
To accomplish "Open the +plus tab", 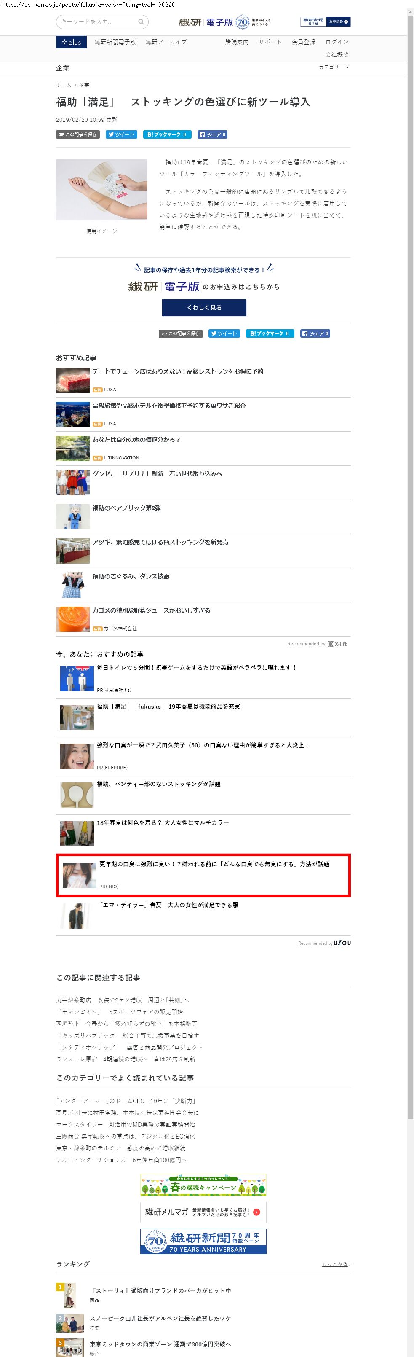I will click(72, 42).
